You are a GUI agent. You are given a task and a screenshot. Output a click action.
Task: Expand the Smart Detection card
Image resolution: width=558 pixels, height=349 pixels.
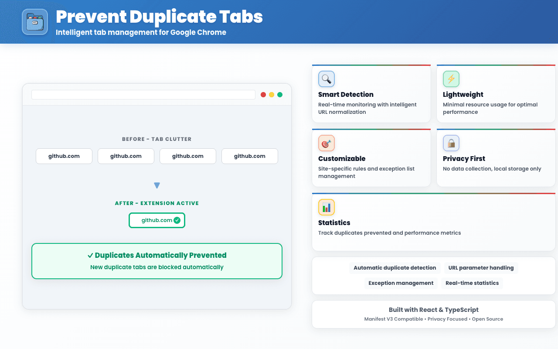tap(371, 94)
